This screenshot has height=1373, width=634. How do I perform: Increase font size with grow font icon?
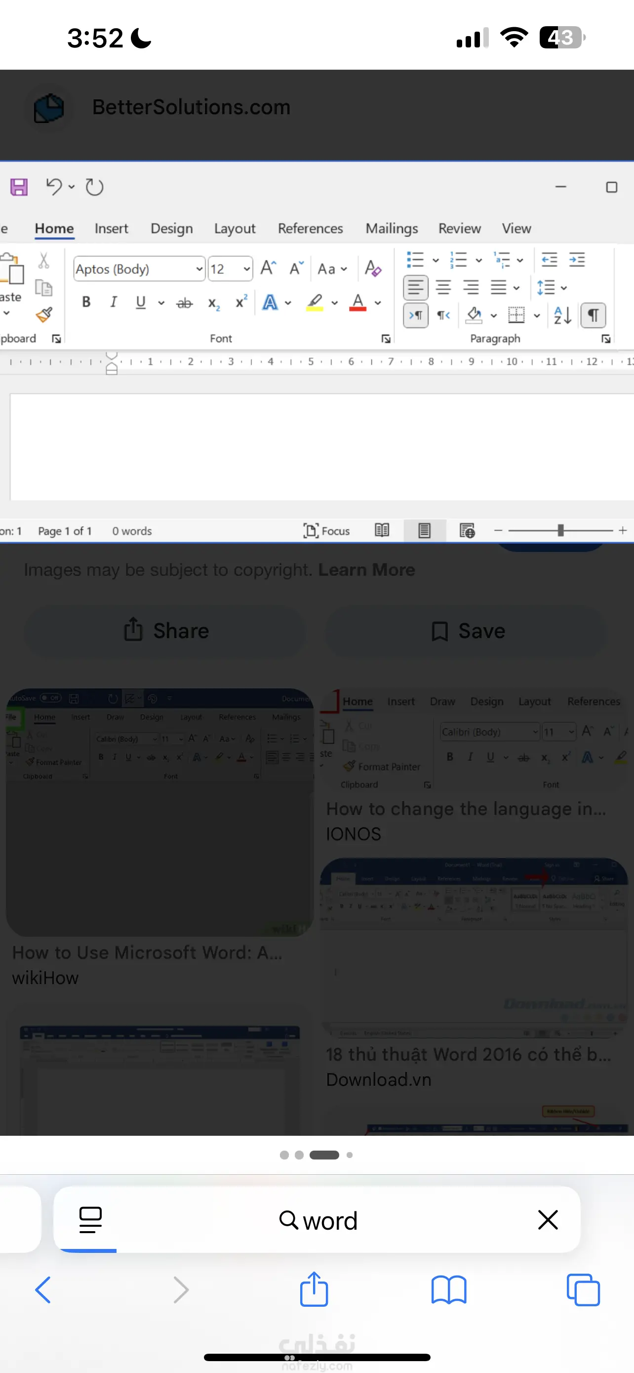(x=268, y=268)
